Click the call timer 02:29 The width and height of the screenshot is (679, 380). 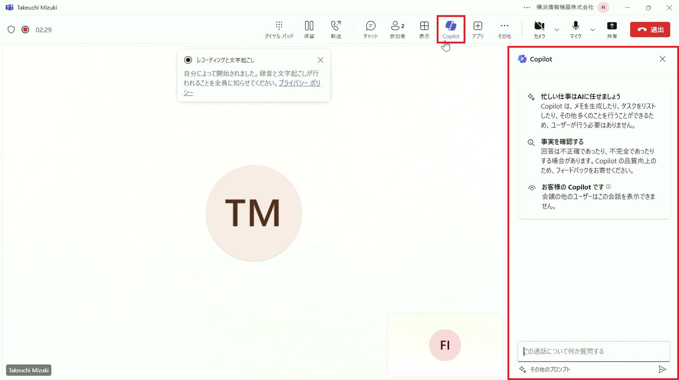point(43,30)
